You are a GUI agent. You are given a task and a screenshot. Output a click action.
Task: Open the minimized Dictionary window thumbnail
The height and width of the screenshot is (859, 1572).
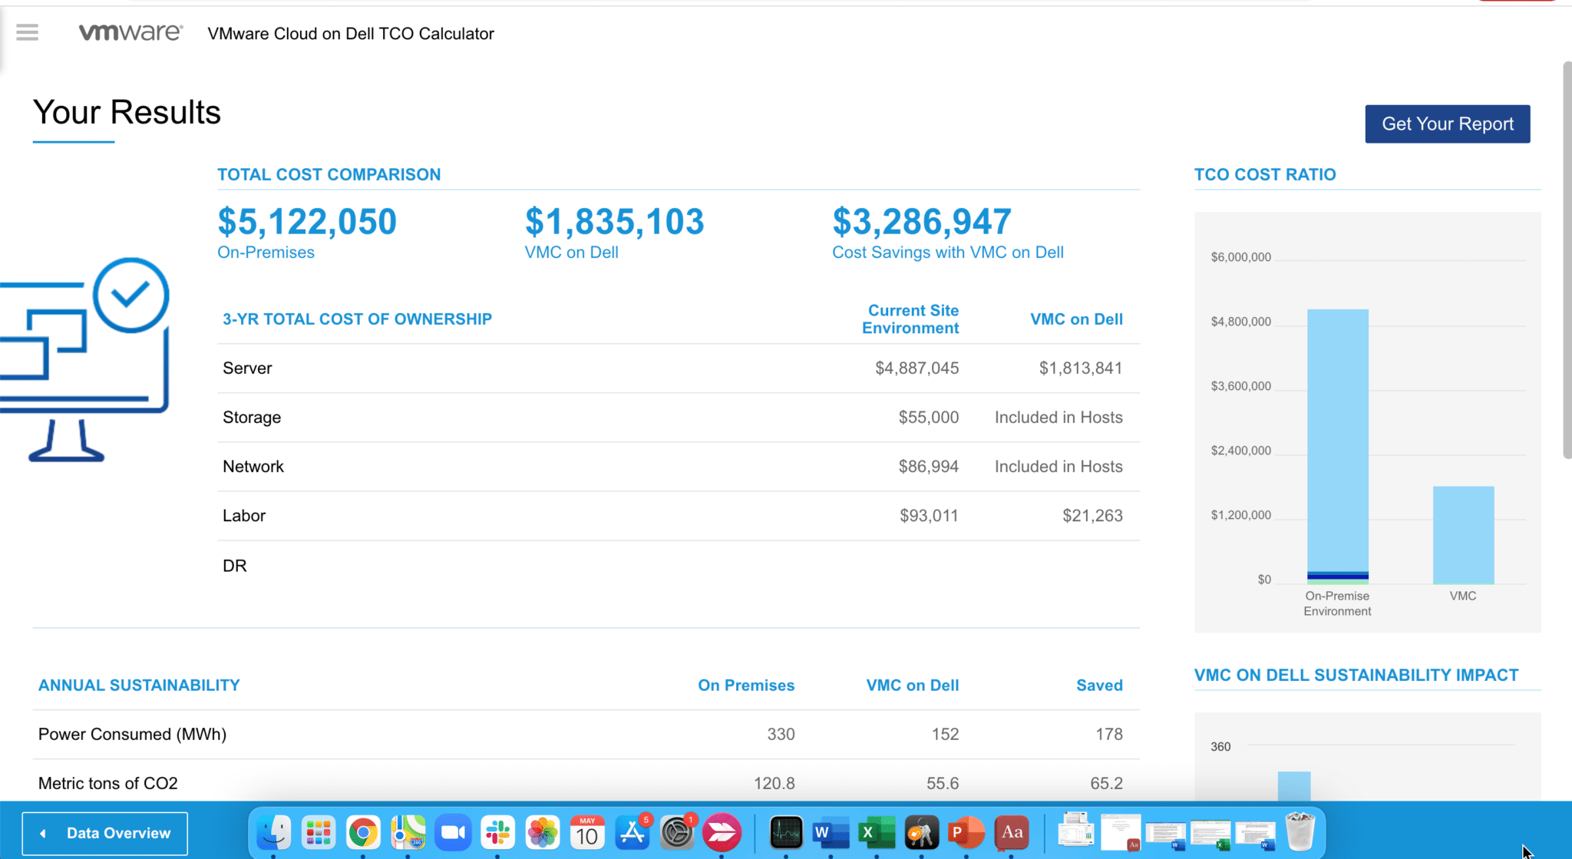[x=1121, y=832]
